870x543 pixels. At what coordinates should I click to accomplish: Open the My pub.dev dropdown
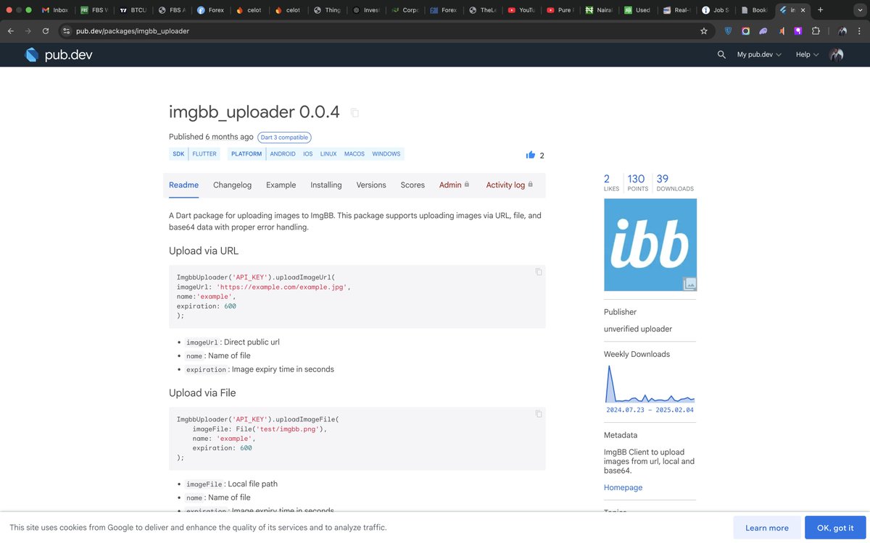point(759,54)
